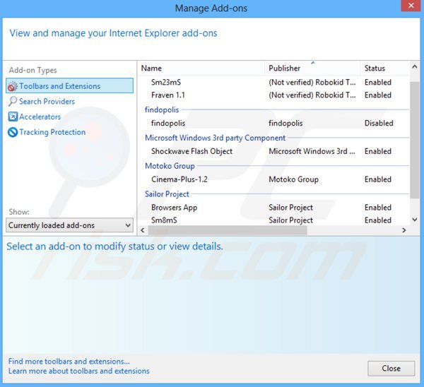Click the vertical scrollbar down arrow

point(415,220)
